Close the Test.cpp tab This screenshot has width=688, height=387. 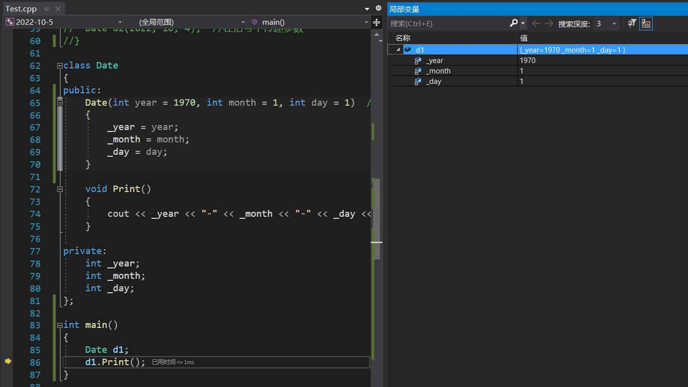click(x=57, y=9)
